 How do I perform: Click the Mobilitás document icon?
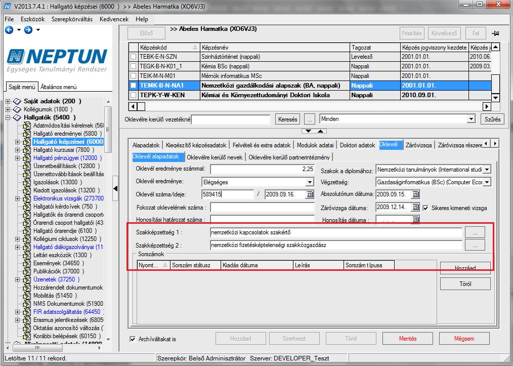click(x=27, y=296)
